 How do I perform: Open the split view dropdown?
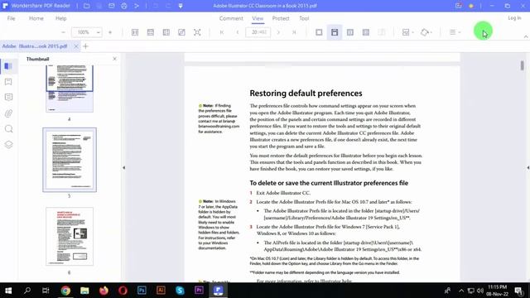[408, 32]
